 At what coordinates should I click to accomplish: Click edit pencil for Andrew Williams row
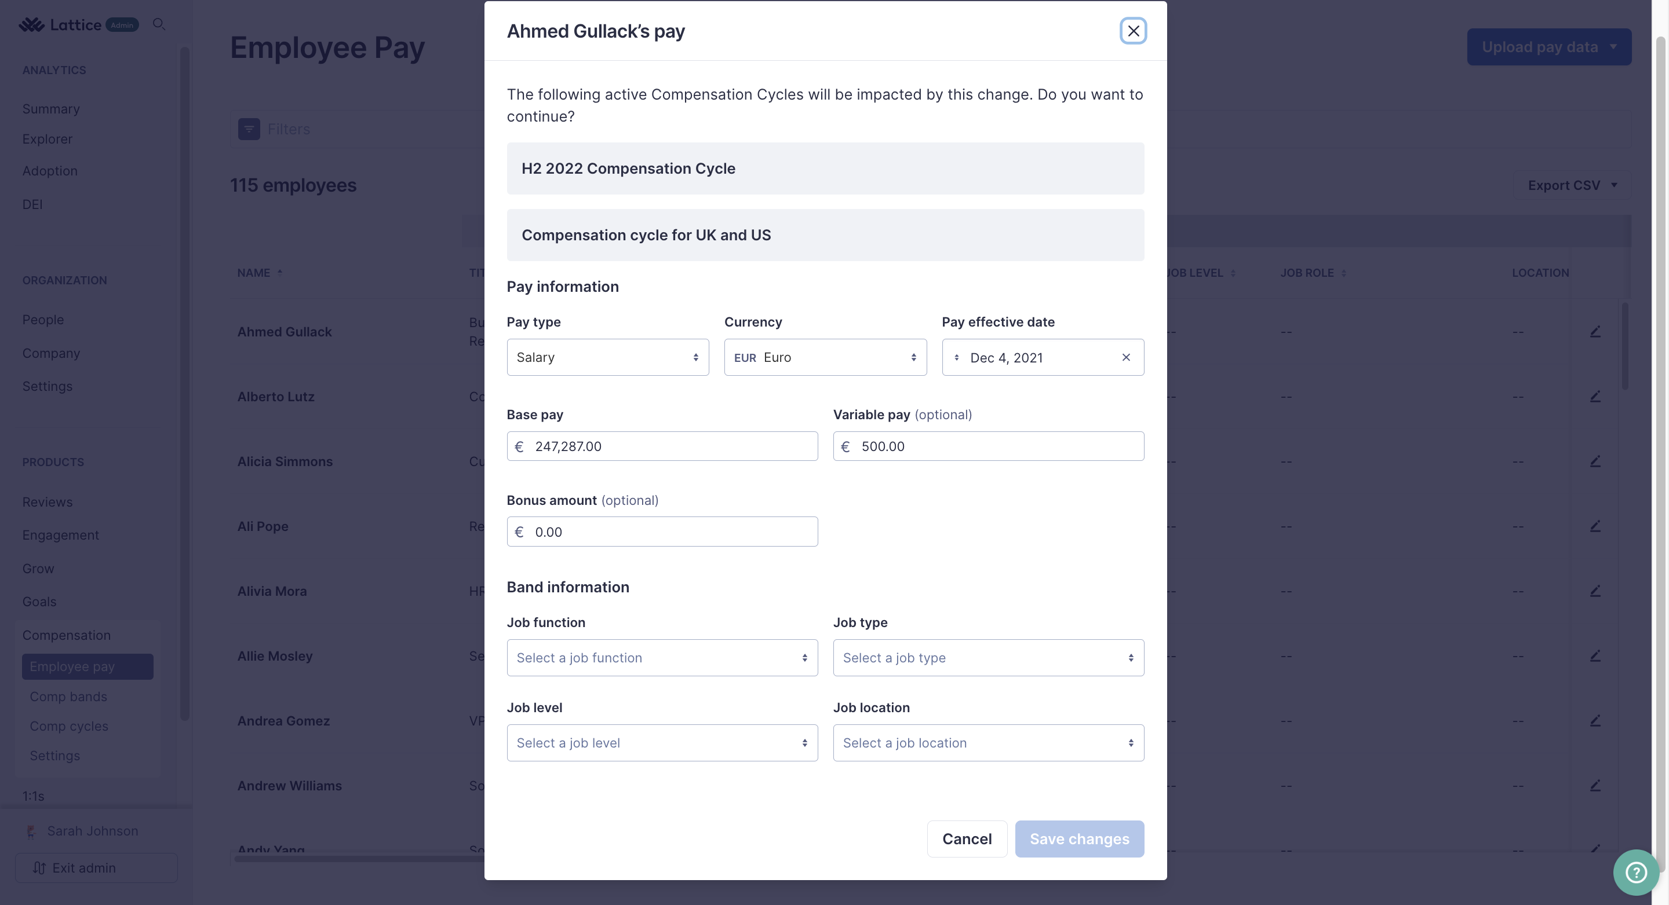pyautogui.click(x=1595, y=785)
